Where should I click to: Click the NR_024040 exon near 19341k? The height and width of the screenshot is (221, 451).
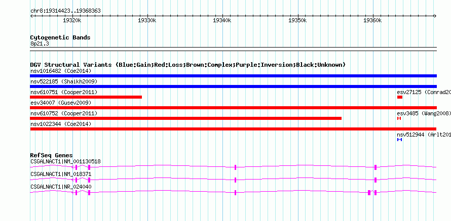[x=235, y=193]
